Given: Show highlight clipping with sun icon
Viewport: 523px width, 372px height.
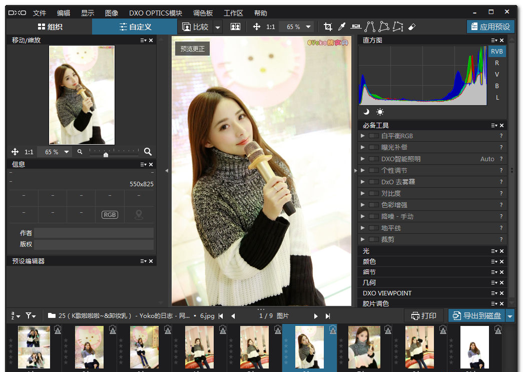Looking at the screenshot, I should tap(380, 112).
